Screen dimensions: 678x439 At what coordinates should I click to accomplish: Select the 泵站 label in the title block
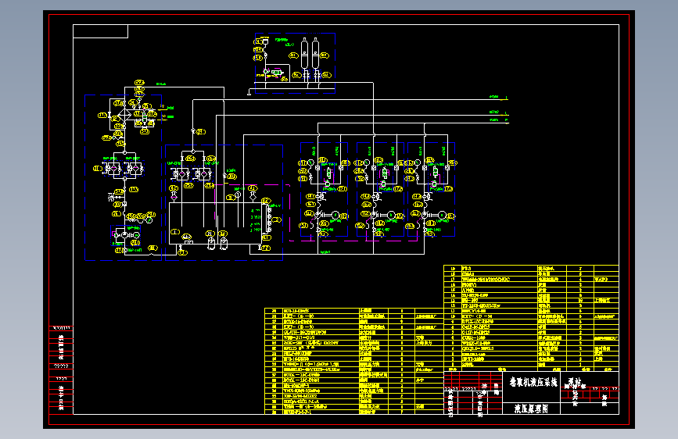575,382
